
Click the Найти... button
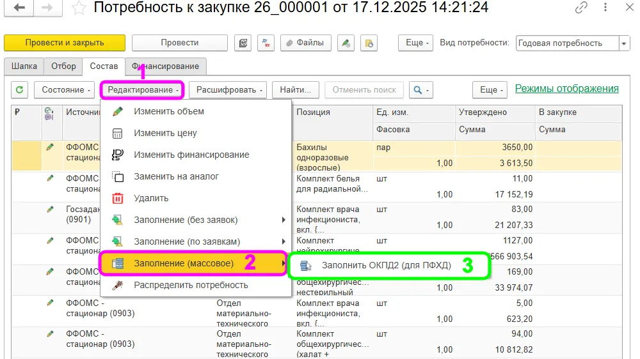[296, 89]
